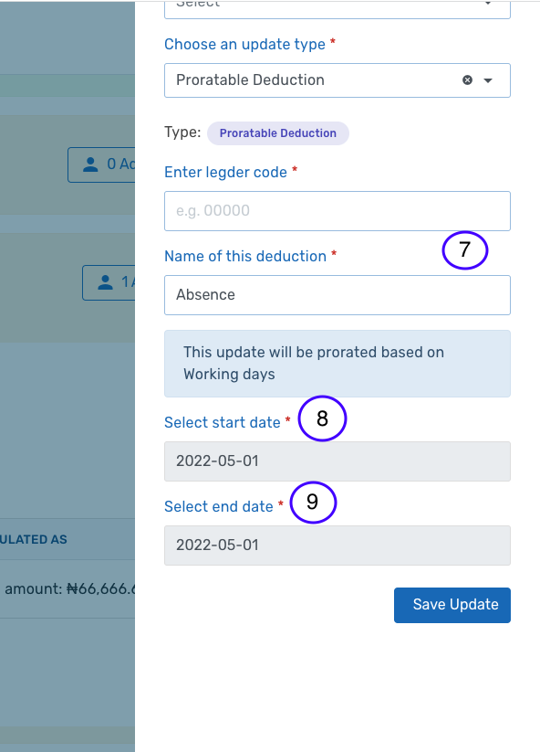Click the Enter ledger code label
The height and width of the screenshot is (752, 540).
coord(224,172)
